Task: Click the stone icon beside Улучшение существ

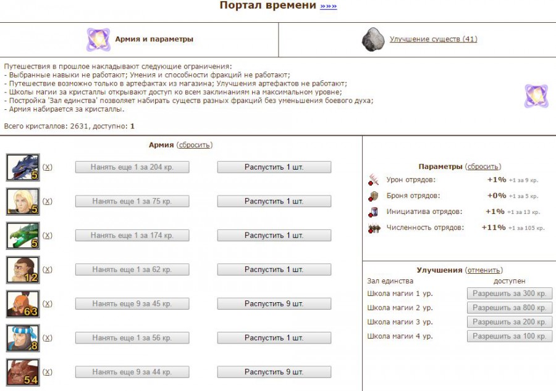Action: (x=373, y=39)
